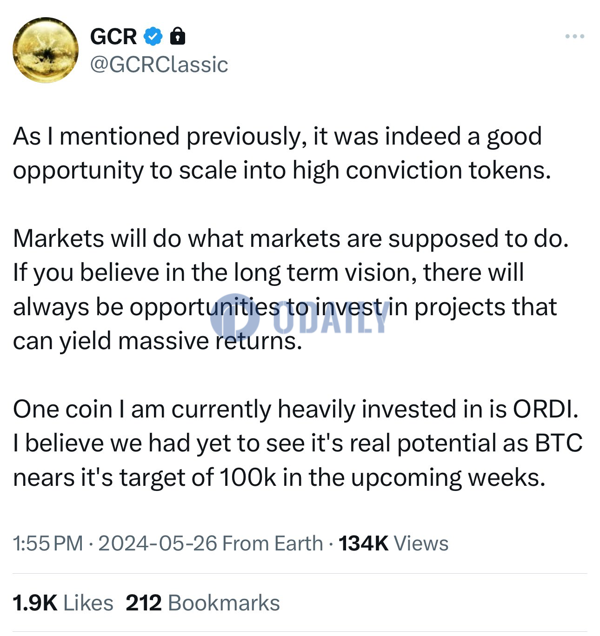Screen dimensions: 600x636
Task: Open the 134K Views count
Action: 393,543
